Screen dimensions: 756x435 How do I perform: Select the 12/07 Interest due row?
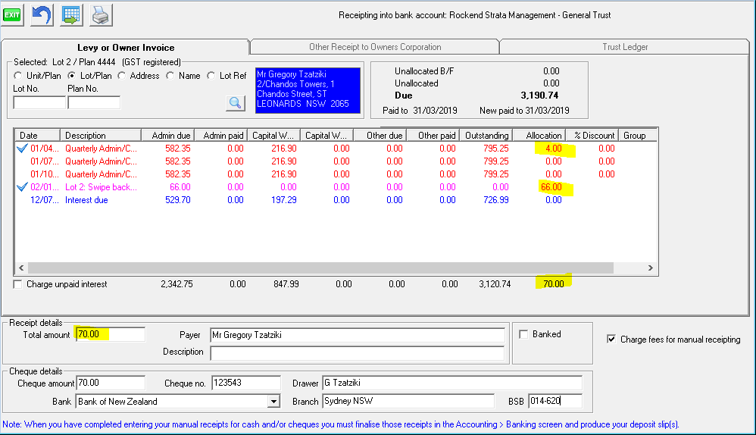click(336, 199)
